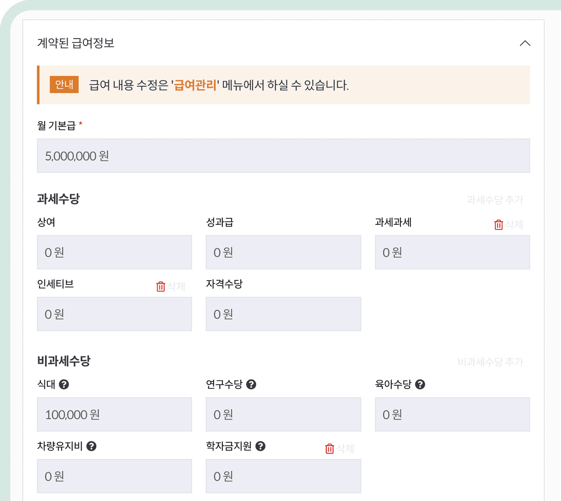Click the 학자금지원 label
This screenshot has height=501, width=561.
coord(229,446)
